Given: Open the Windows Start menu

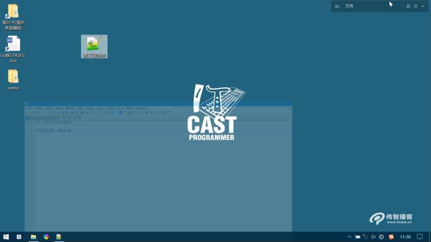Looking at the screenshot, I should tap(6, 237).
